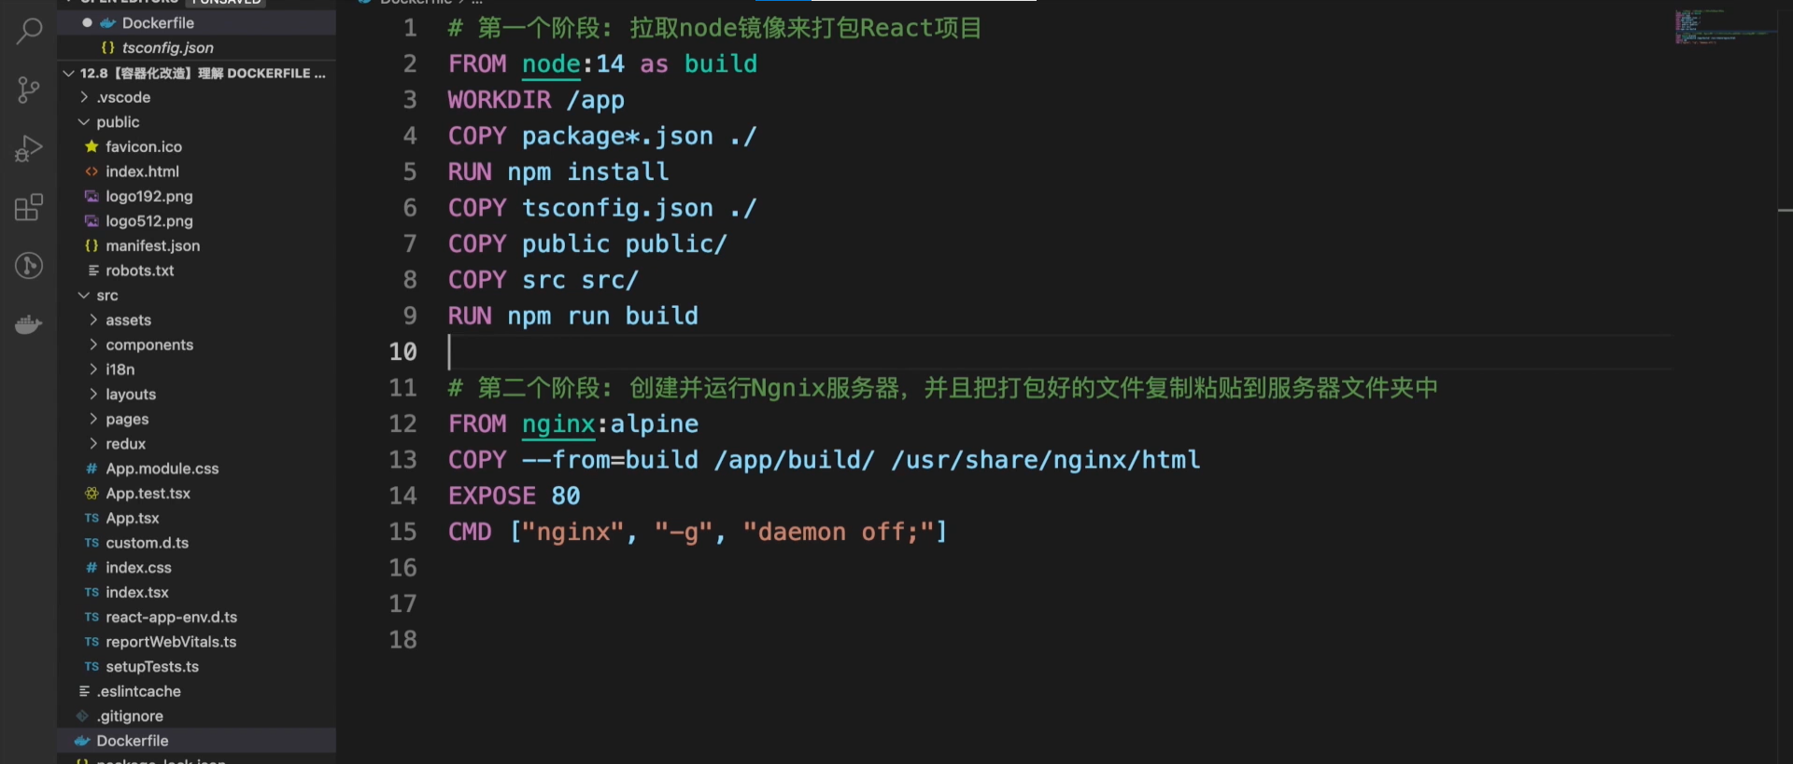
Task: Open App.tsx in the explorer
Action: click(x=132, y=518)
